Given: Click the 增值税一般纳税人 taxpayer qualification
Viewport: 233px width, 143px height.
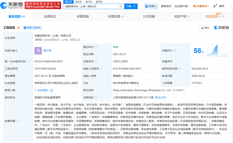Looking at the screenshot, I should pyautogui.click(x=123, y=76).
